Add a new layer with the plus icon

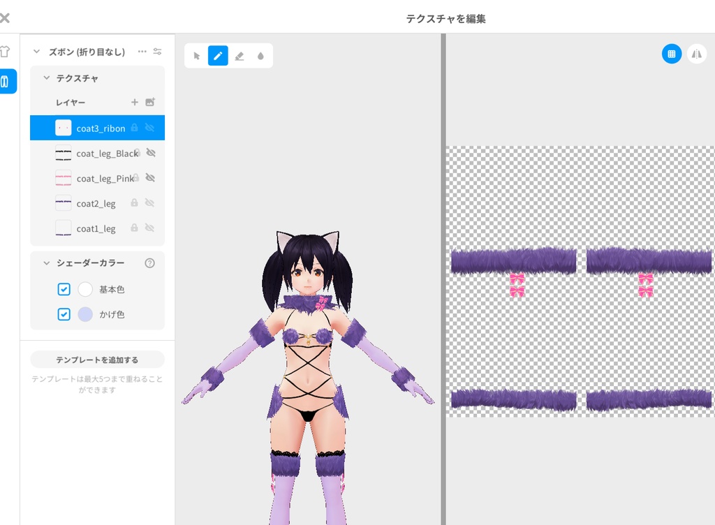[135, 102]
